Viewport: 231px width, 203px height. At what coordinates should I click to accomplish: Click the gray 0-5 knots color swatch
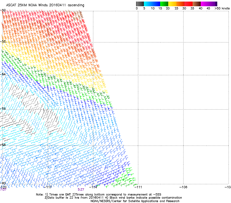coord(140,4)
